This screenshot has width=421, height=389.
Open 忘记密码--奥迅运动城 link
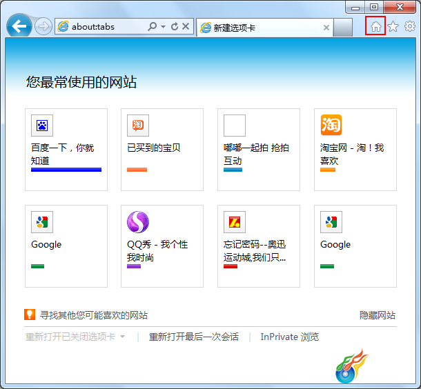pyautogui.click(x=255, y=251)
